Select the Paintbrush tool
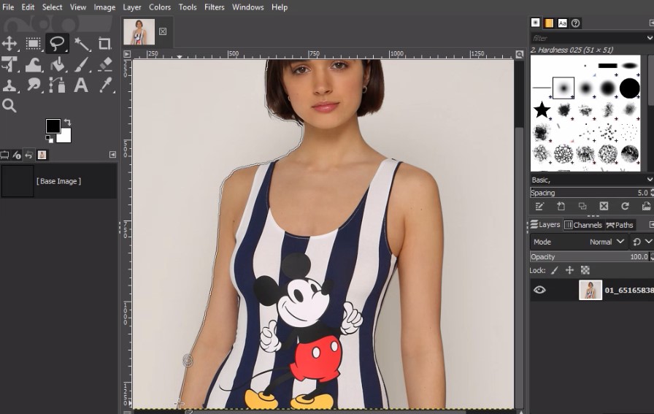The image size is (654, 414). click(x=81, y=65)
